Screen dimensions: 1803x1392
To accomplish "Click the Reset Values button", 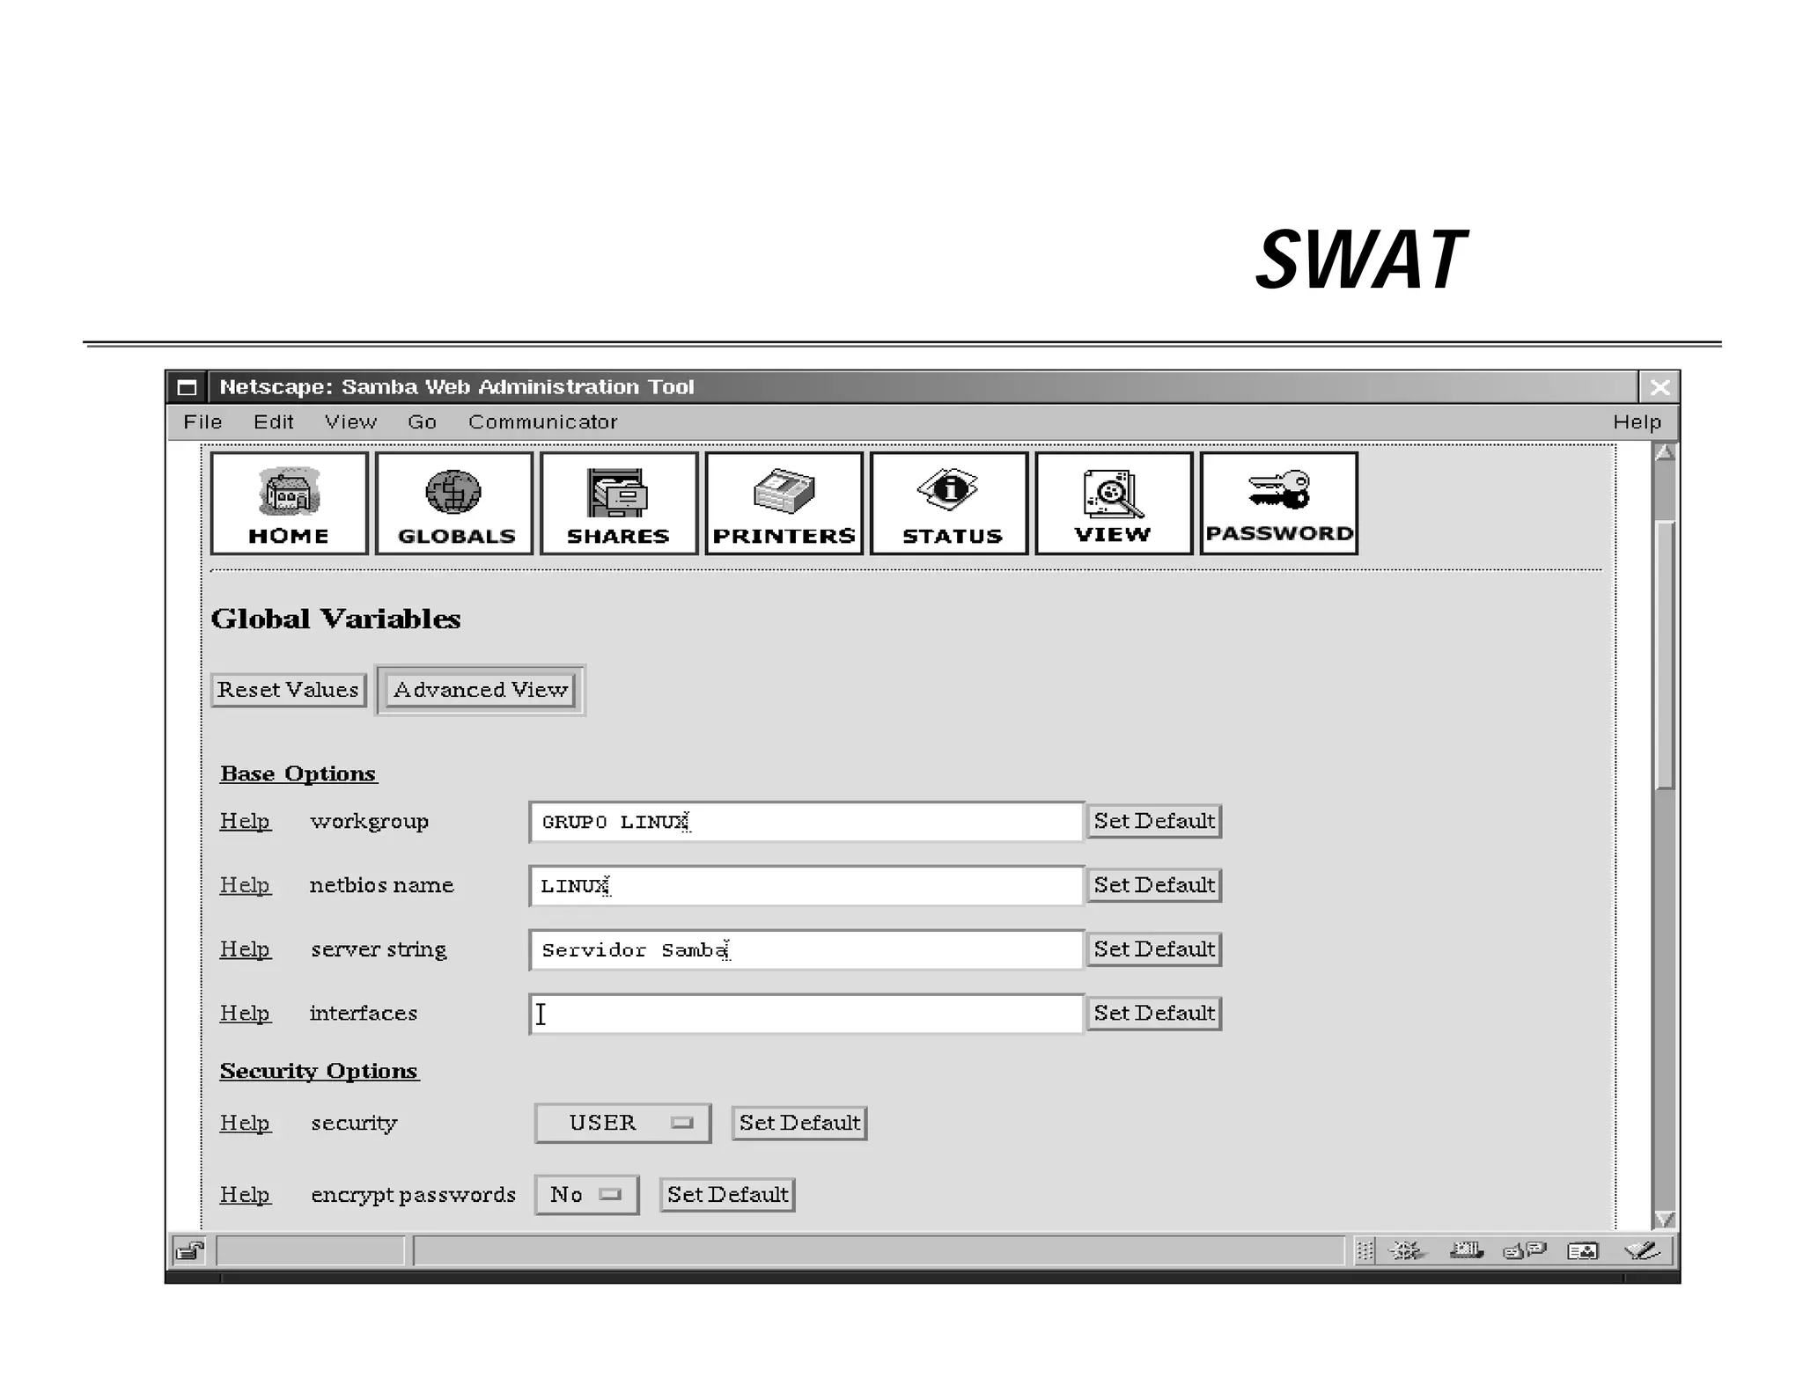I will 289,690.
